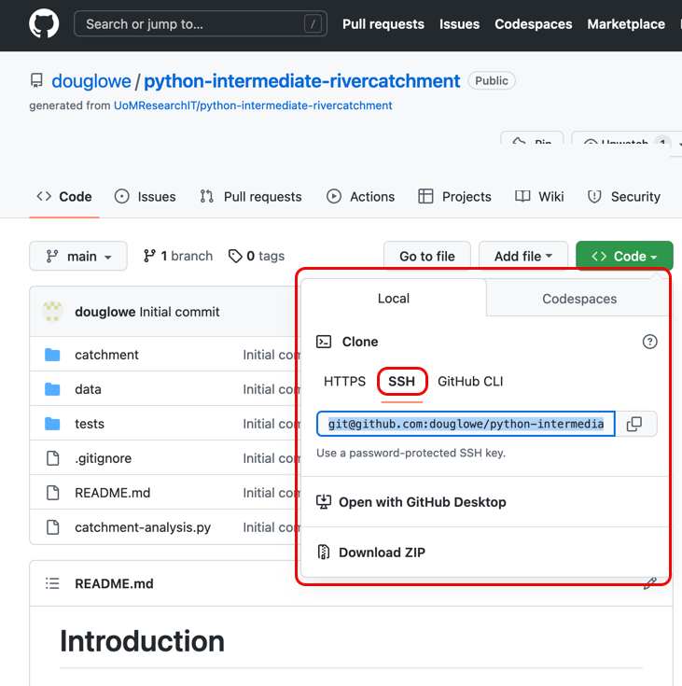Open the .gitignore row's Initial commit message
This screenshot has height=686, width=682.
pyautogui.click(x=271, y=458)
